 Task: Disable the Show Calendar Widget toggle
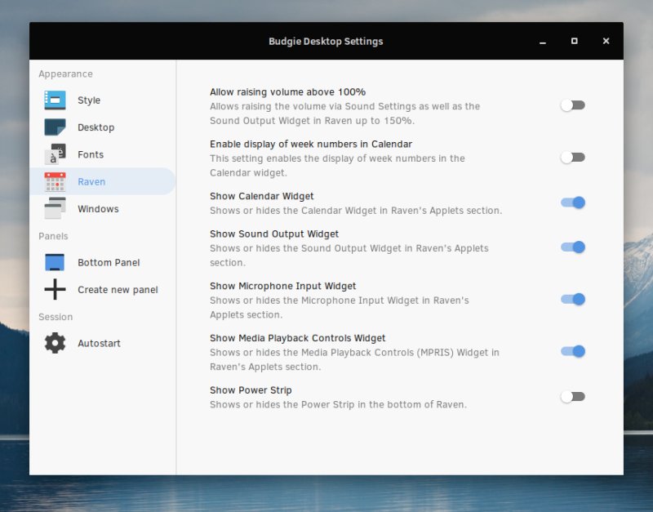point(574,202)
